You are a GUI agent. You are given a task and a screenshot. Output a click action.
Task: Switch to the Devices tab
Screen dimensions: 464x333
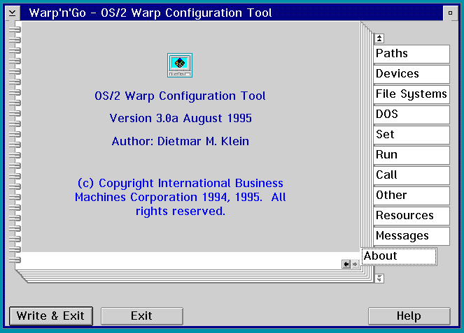(412, 74)
